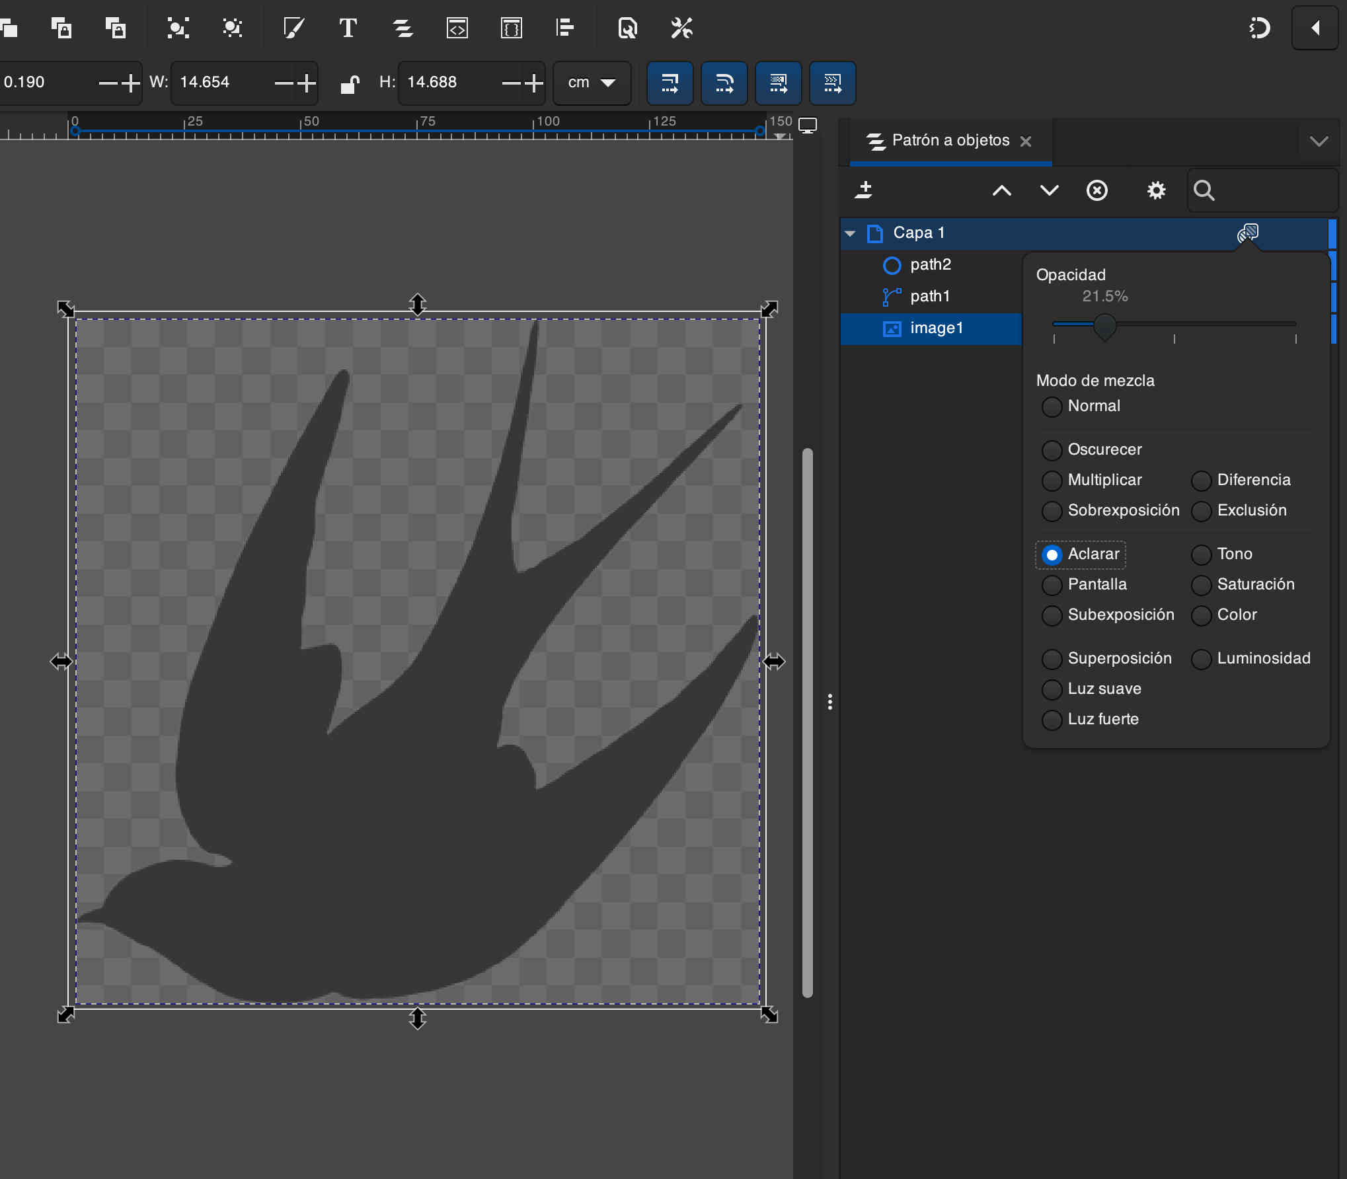Close the Patrón a objetos tab
The image size is (1347, 1179).
click(1026, 141)
